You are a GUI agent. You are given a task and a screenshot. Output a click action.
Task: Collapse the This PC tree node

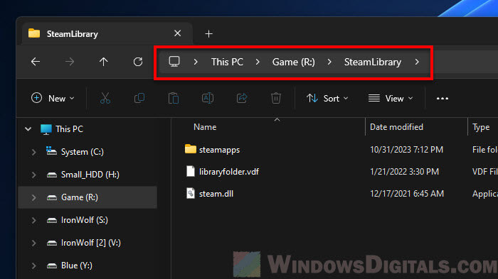[28, 129]
